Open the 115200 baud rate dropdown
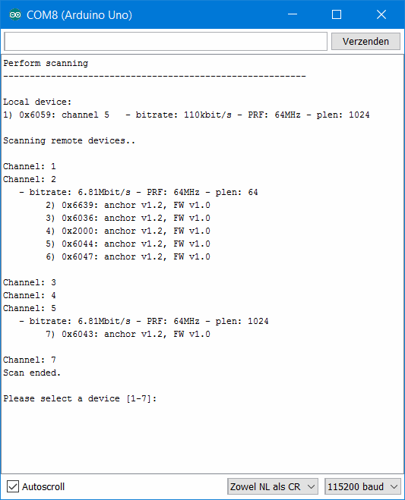The width and height of the screenshot is (405, 500). coord(362,486)
